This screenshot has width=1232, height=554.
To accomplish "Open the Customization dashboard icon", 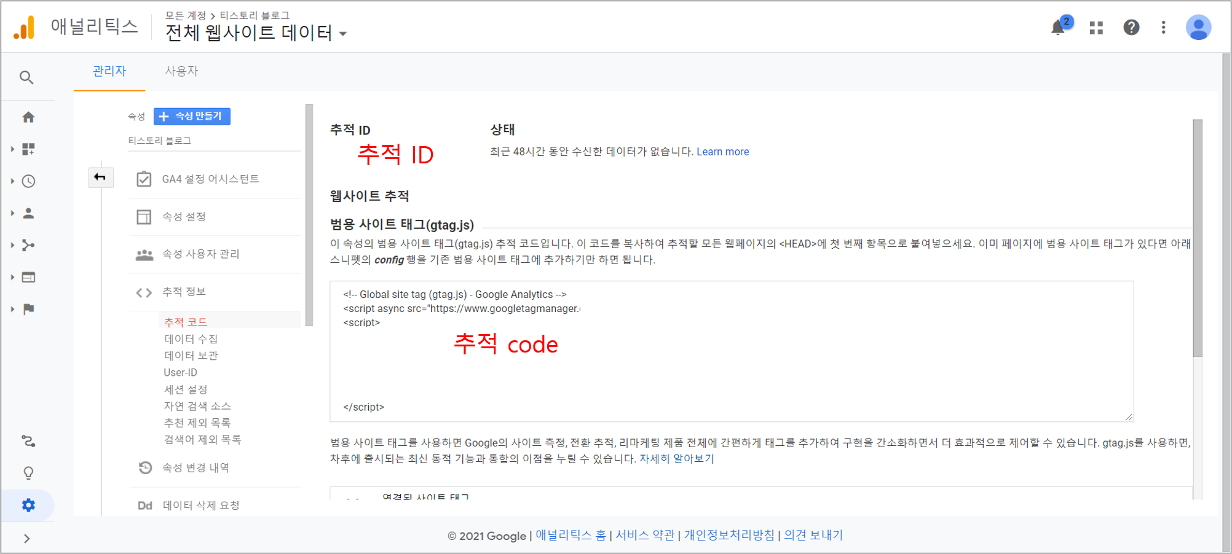I will tap(28, 149).
